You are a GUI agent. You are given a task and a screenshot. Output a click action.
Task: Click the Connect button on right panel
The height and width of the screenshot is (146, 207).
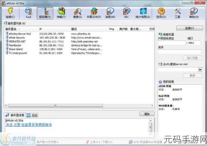click(189, 28)
